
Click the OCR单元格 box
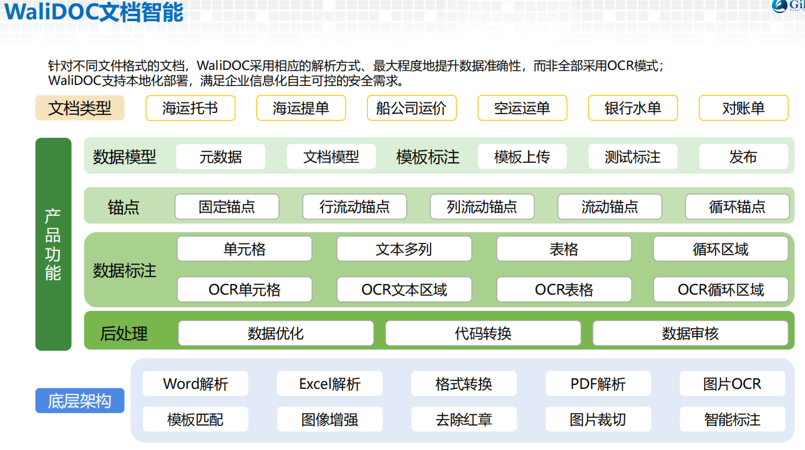(x=245, y=290)
